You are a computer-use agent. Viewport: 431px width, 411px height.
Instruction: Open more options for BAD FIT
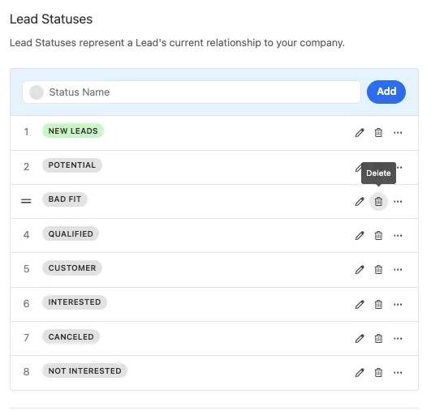coord(398,202)
